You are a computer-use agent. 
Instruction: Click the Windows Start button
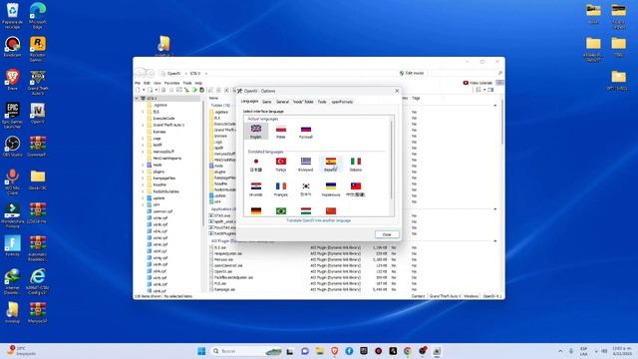tap(201, 351)
